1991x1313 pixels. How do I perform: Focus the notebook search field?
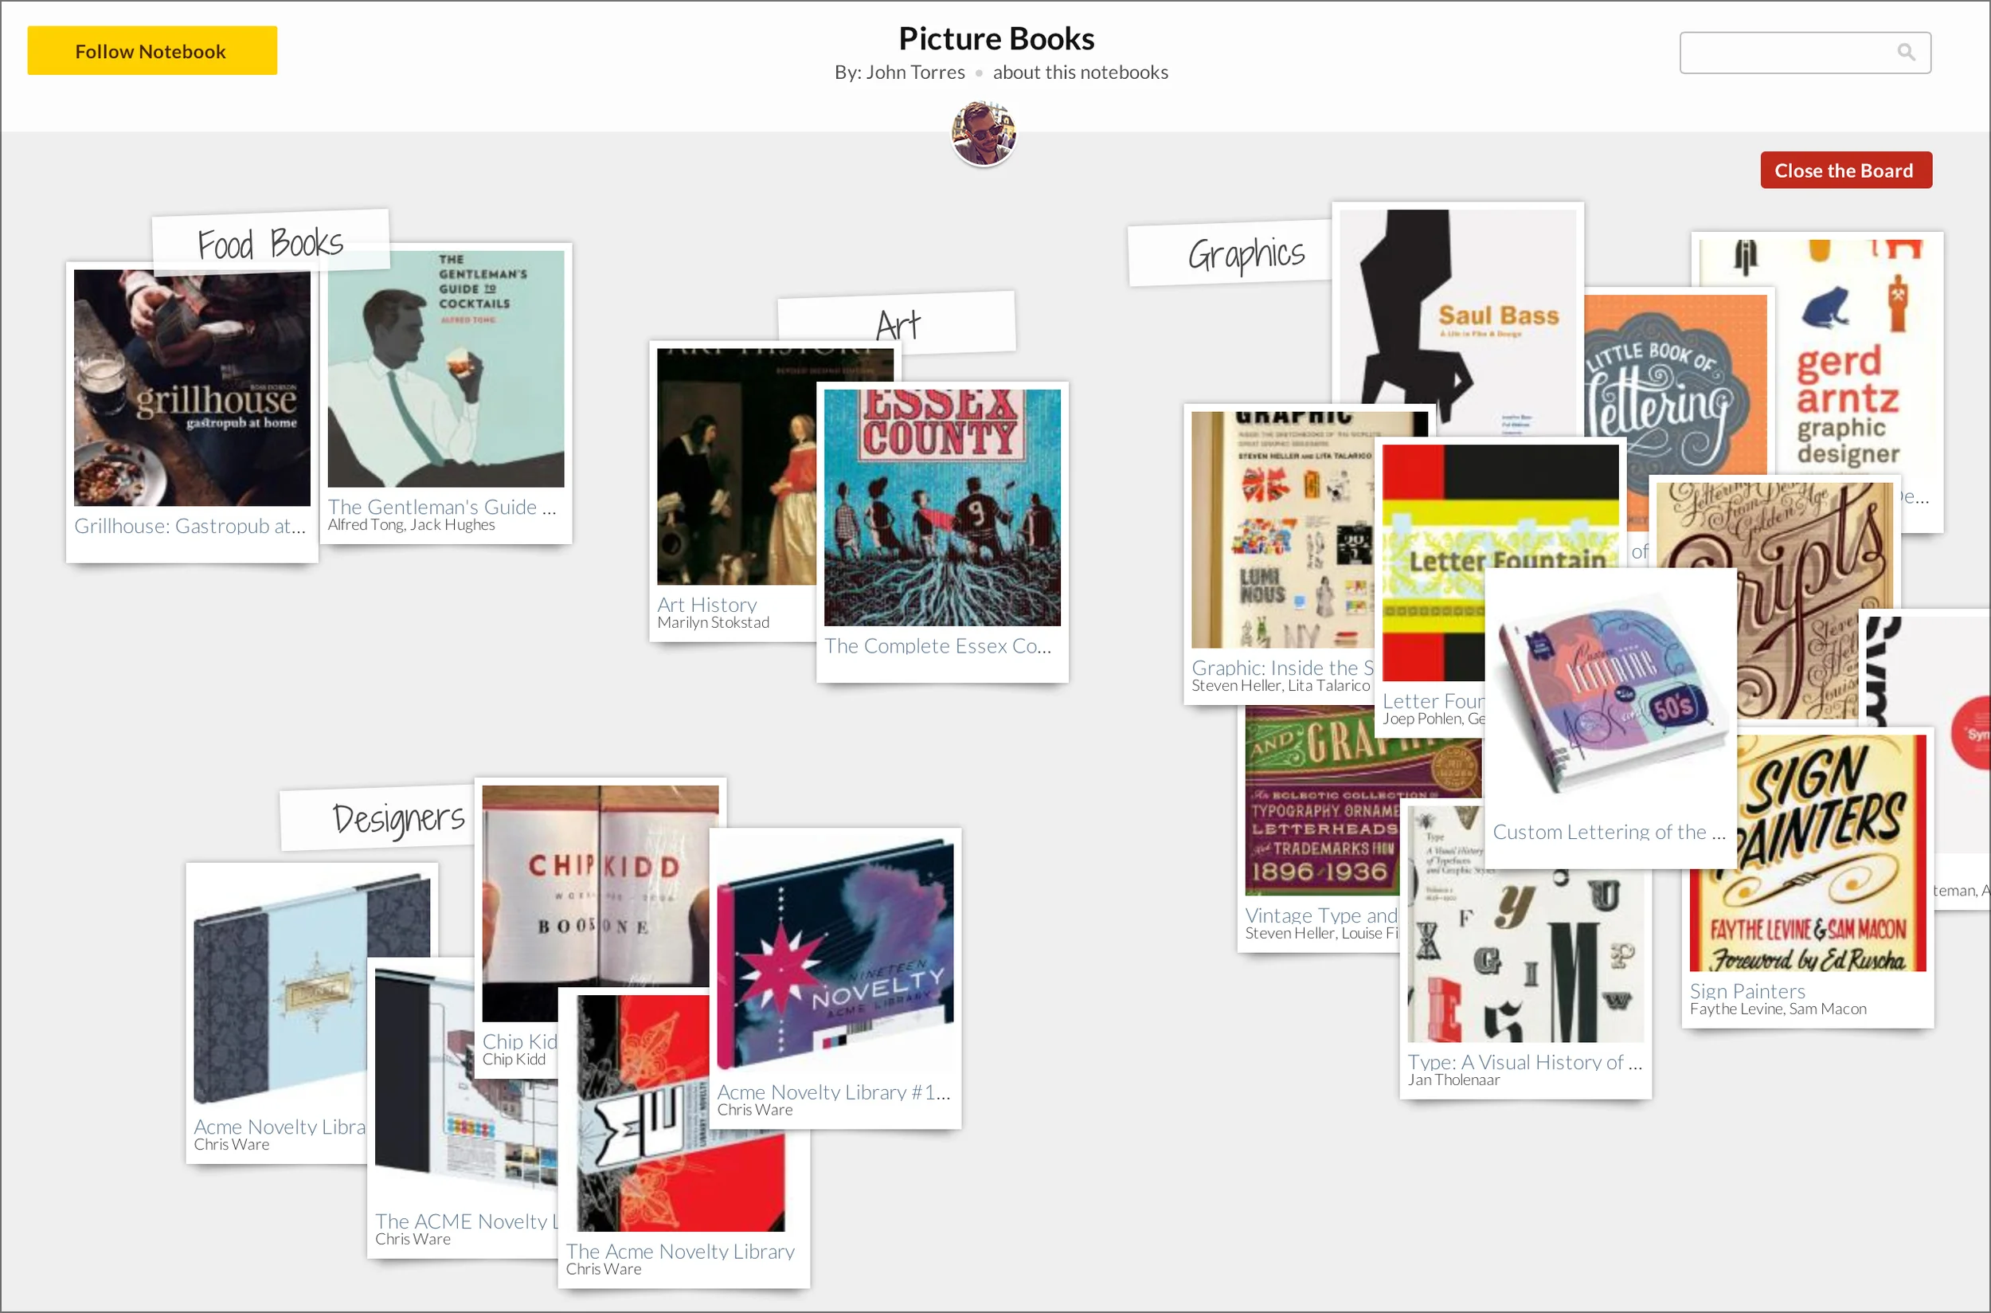1805,53
